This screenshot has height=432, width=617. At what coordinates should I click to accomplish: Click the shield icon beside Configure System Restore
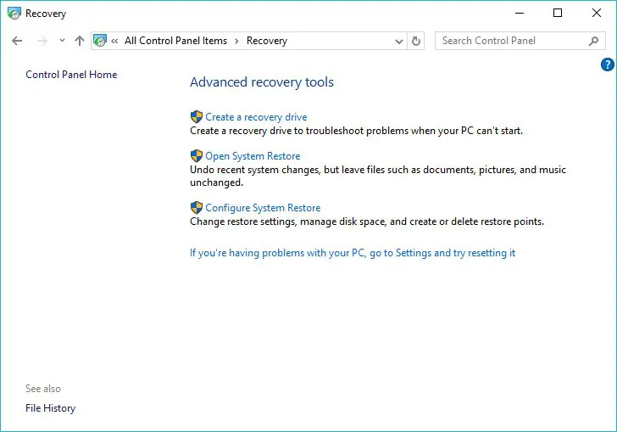click(197, 207)
